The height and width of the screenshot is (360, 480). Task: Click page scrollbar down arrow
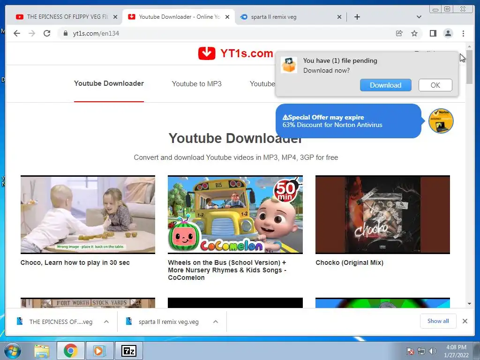coord(469,304)
